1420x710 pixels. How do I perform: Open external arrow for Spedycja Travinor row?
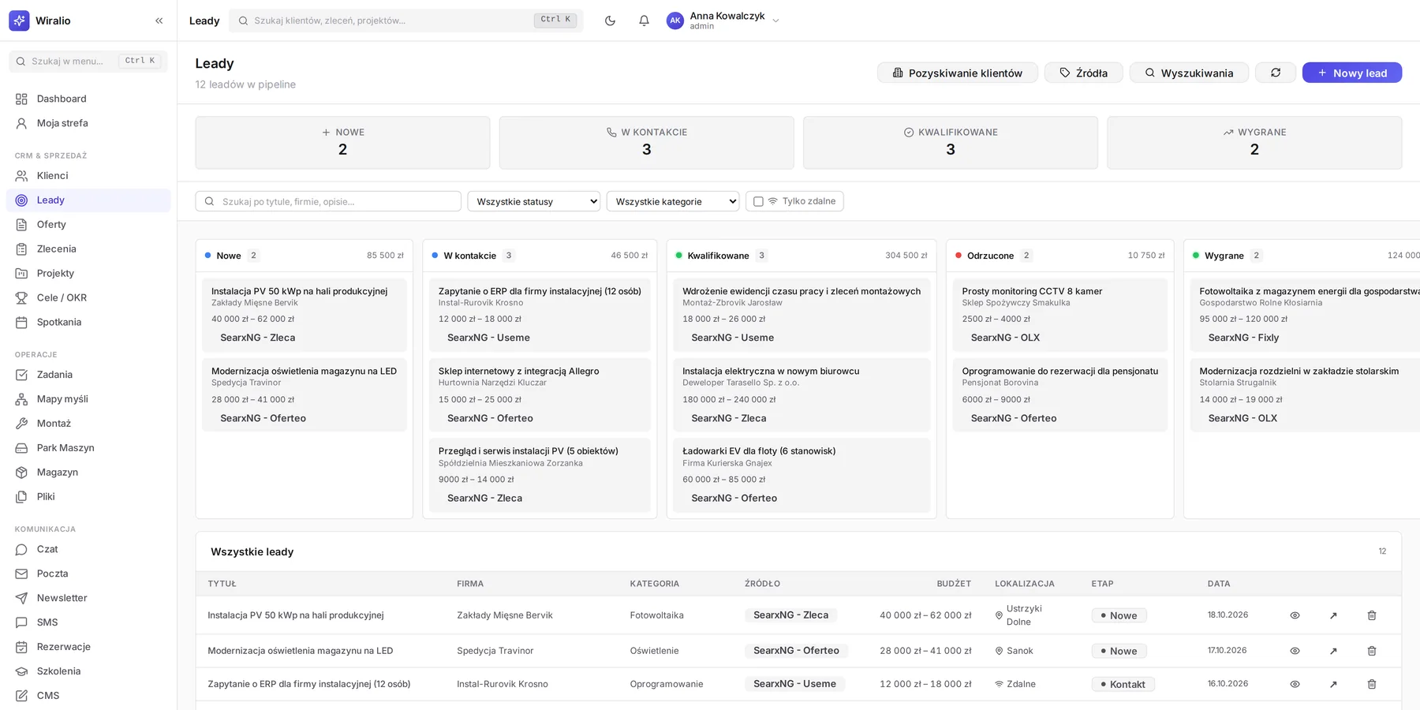click(1333, 651)
